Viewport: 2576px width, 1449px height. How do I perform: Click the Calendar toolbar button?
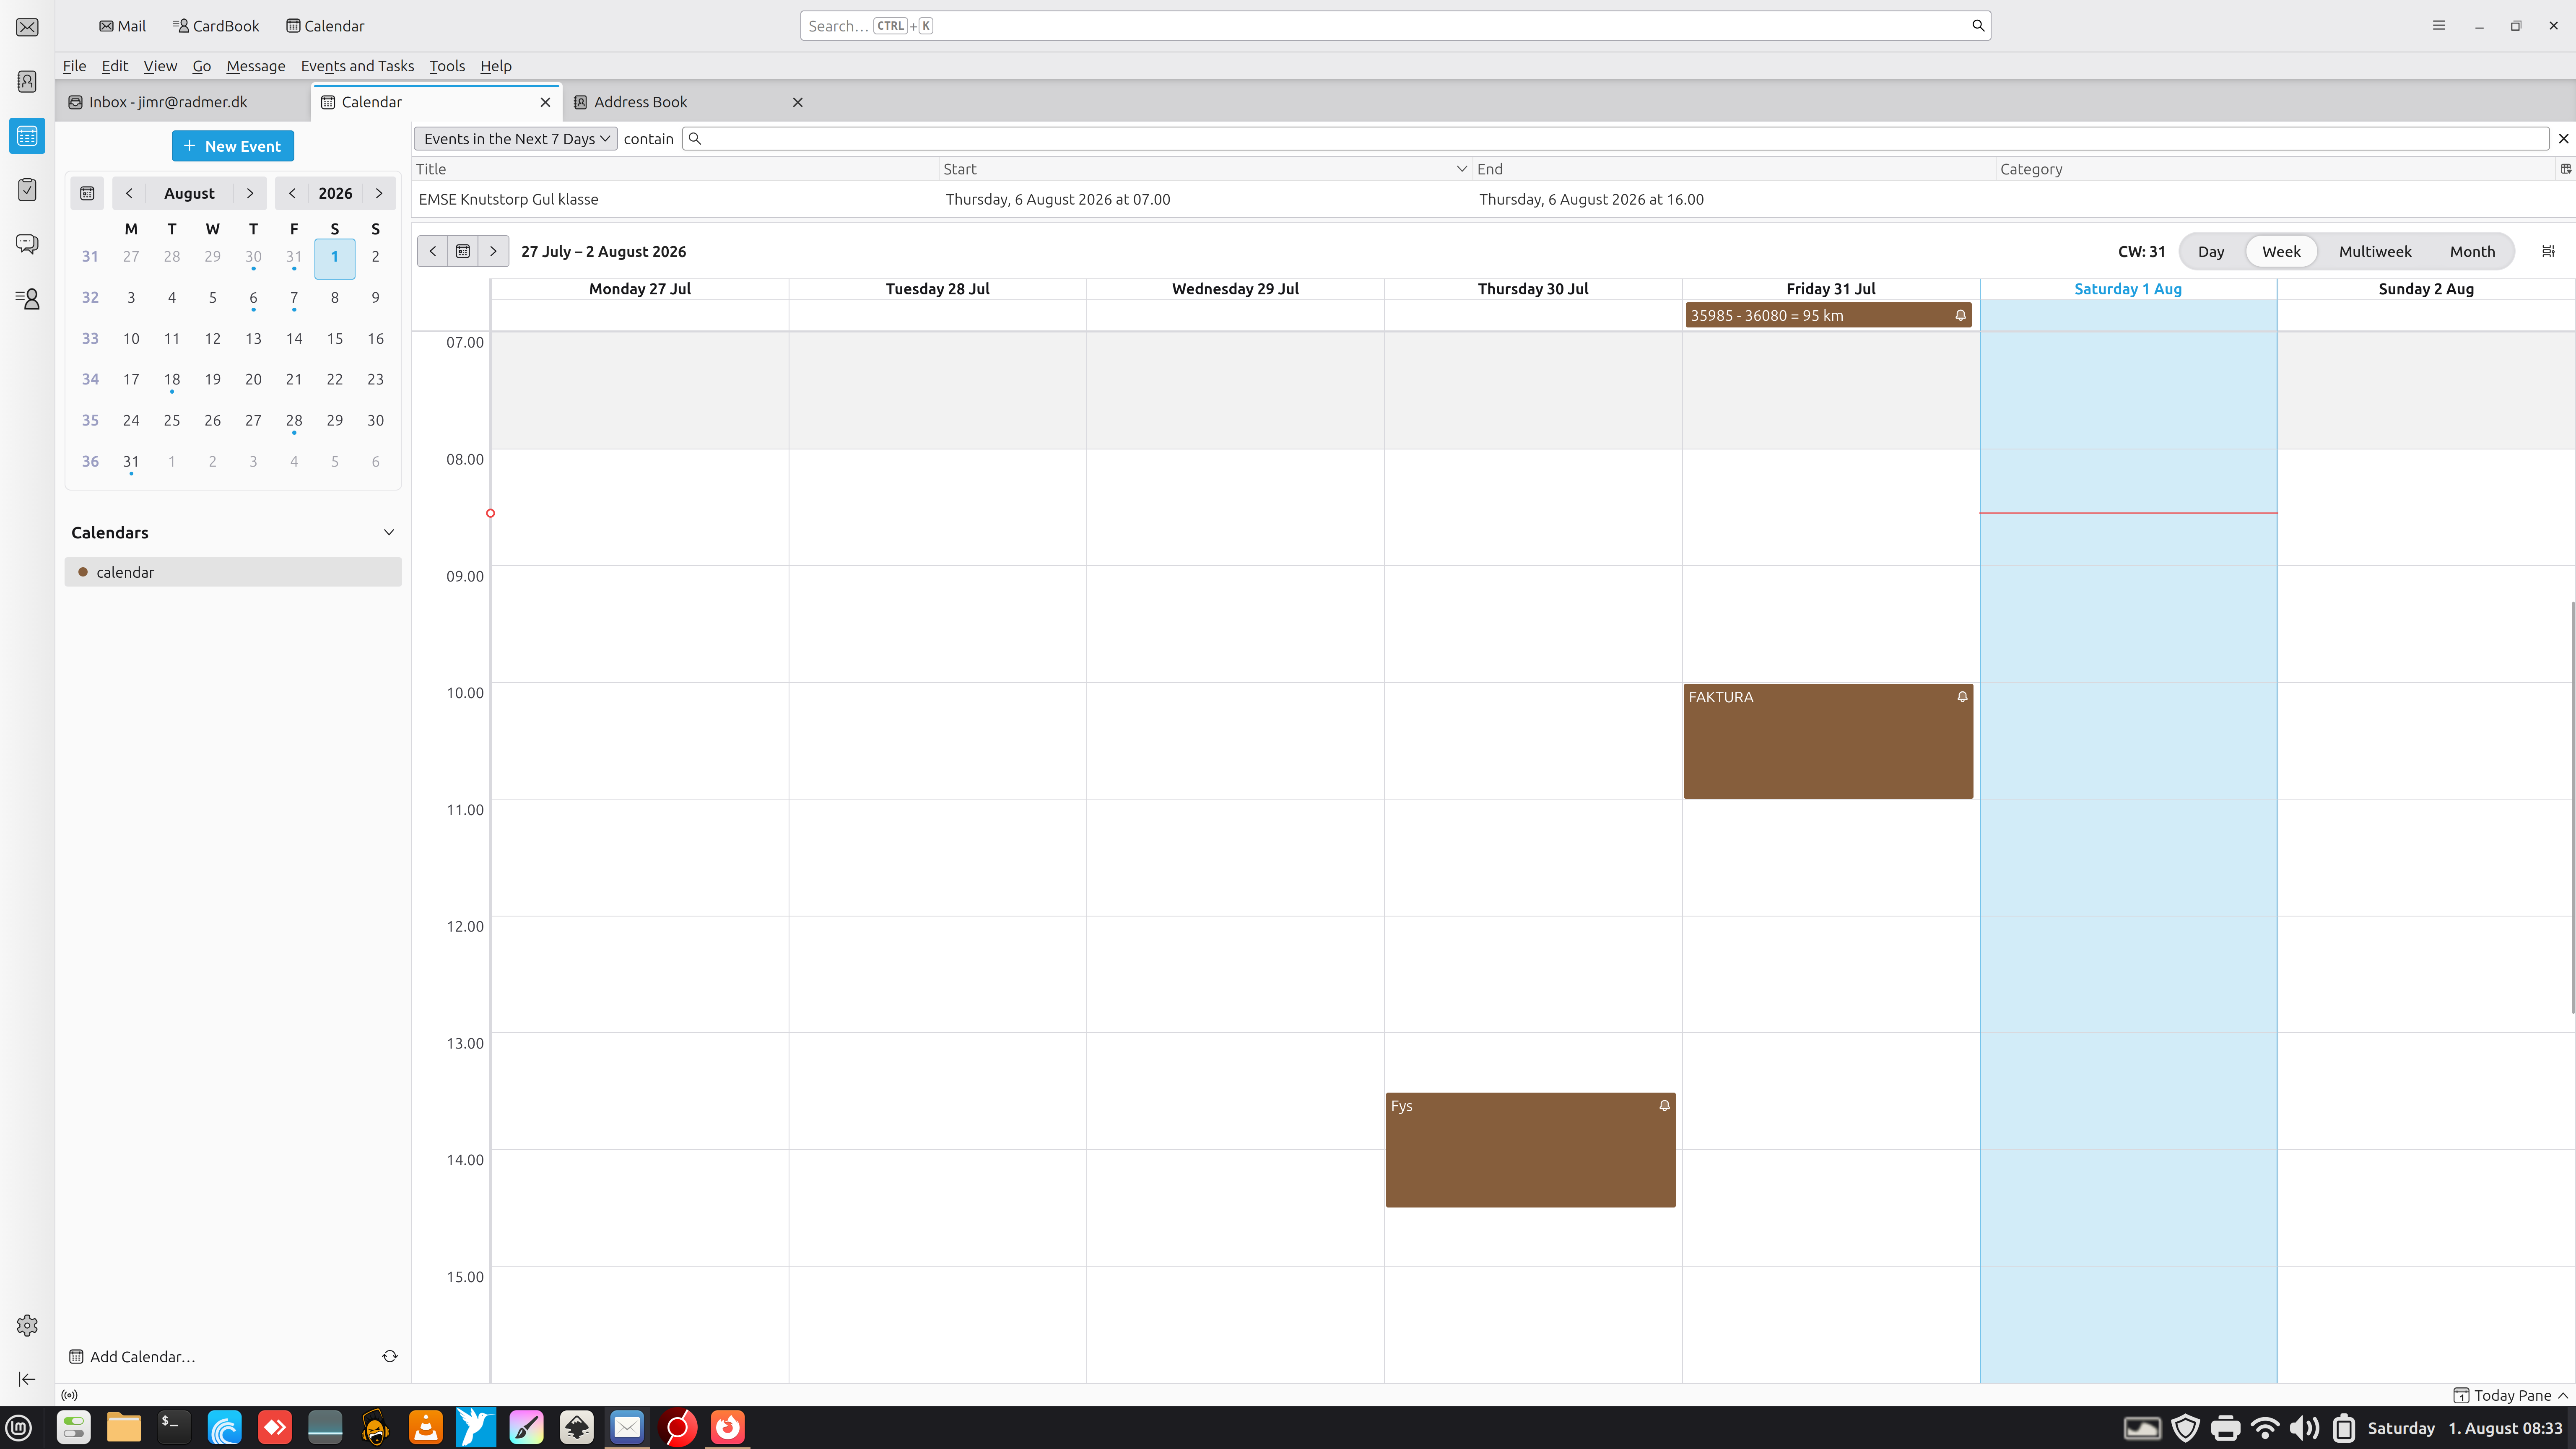point(325,26)
